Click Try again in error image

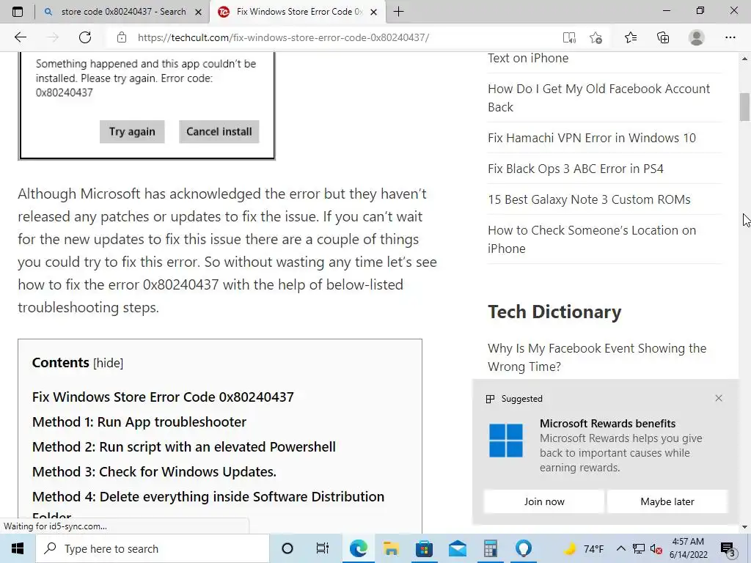tap(132, 132)
